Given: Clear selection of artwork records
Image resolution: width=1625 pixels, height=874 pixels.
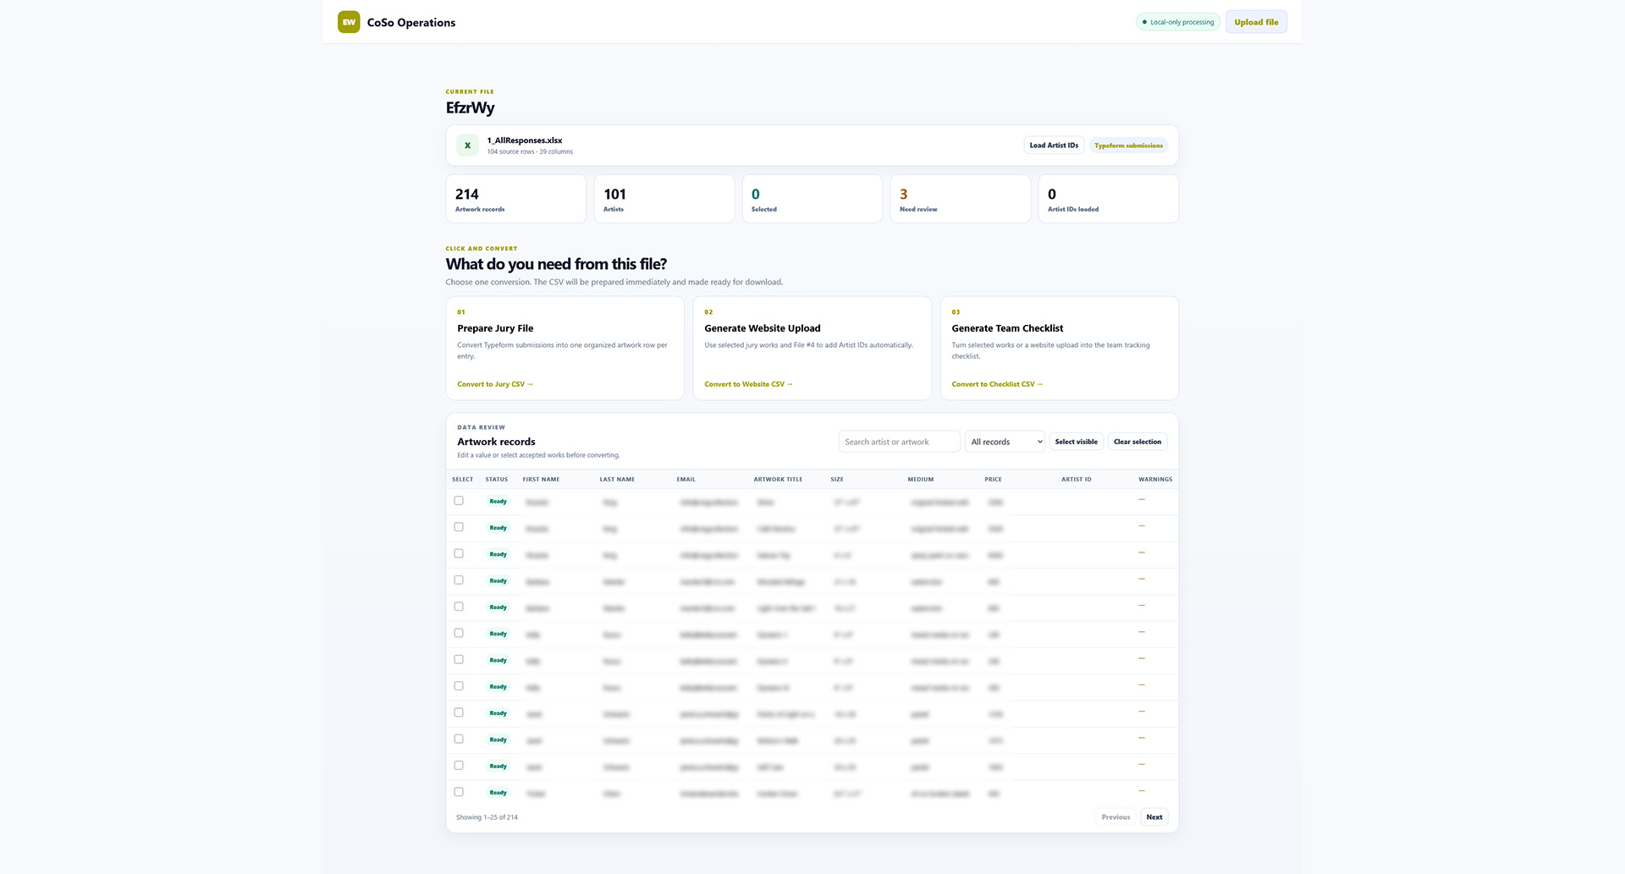Looking at the screenshot, I should 1137,442.
